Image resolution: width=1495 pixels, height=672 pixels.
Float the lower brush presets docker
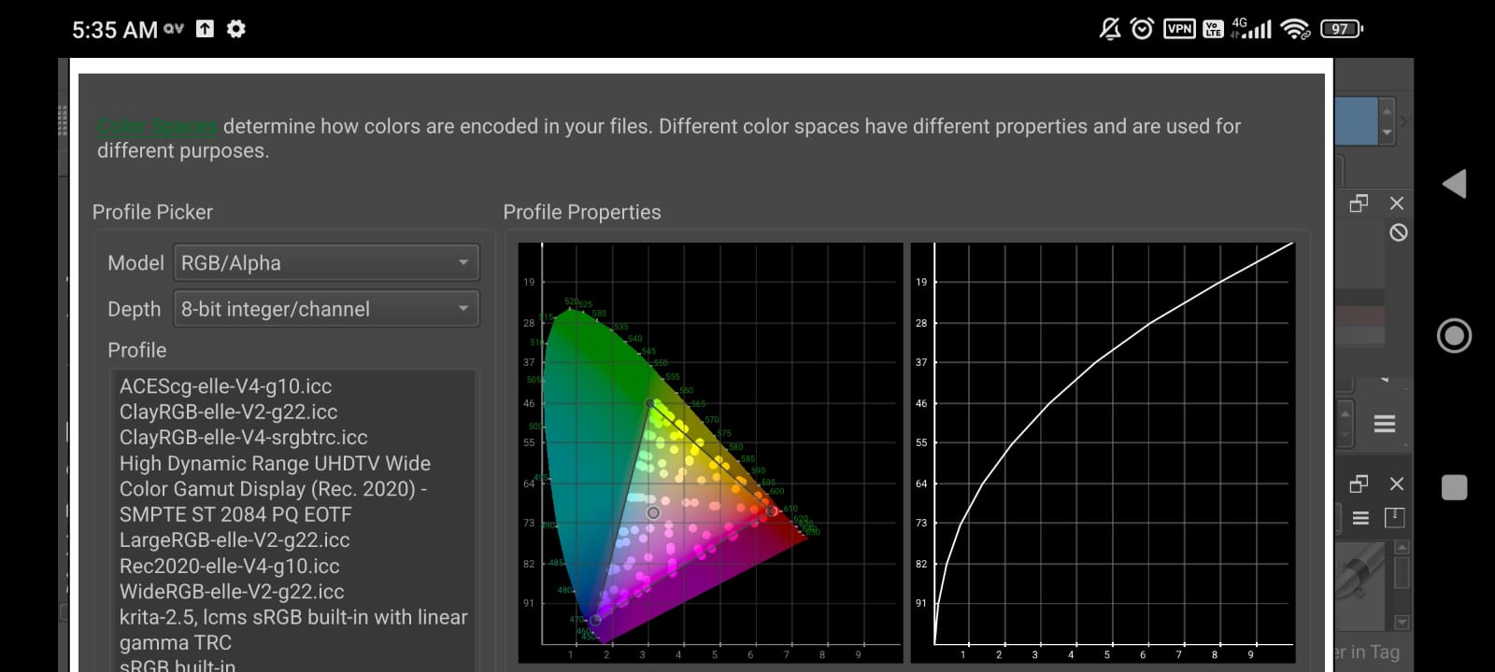[1359, 483]
